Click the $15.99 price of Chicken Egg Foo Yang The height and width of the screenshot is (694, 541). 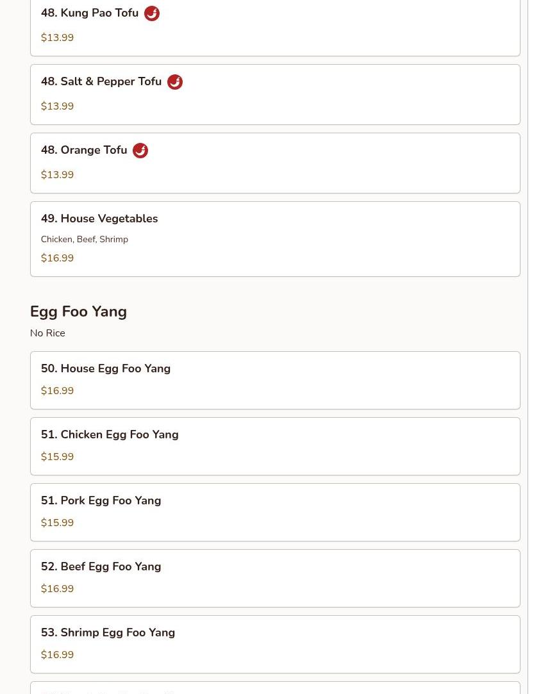pyautogui.click(x=57, y=457)
